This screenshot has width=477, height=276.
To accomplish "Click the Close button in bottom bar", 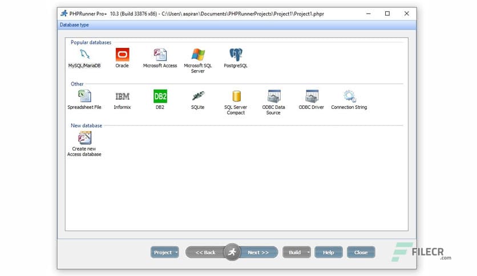I will [x=361, y=252].
